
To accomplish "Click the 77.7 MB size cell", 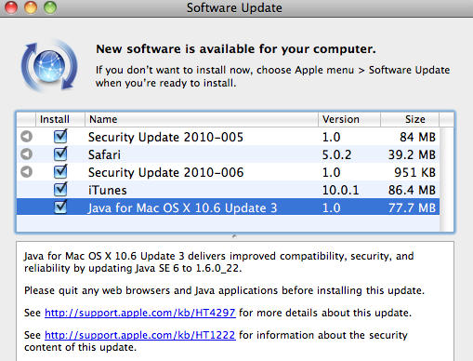I will (413, 207).
